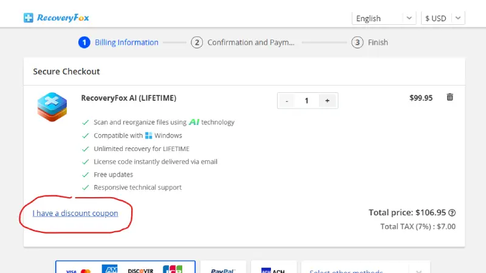
Task: Go to Billing Information step
Action: (x=126, y=42)
